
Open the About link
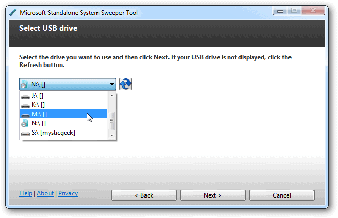45,193
